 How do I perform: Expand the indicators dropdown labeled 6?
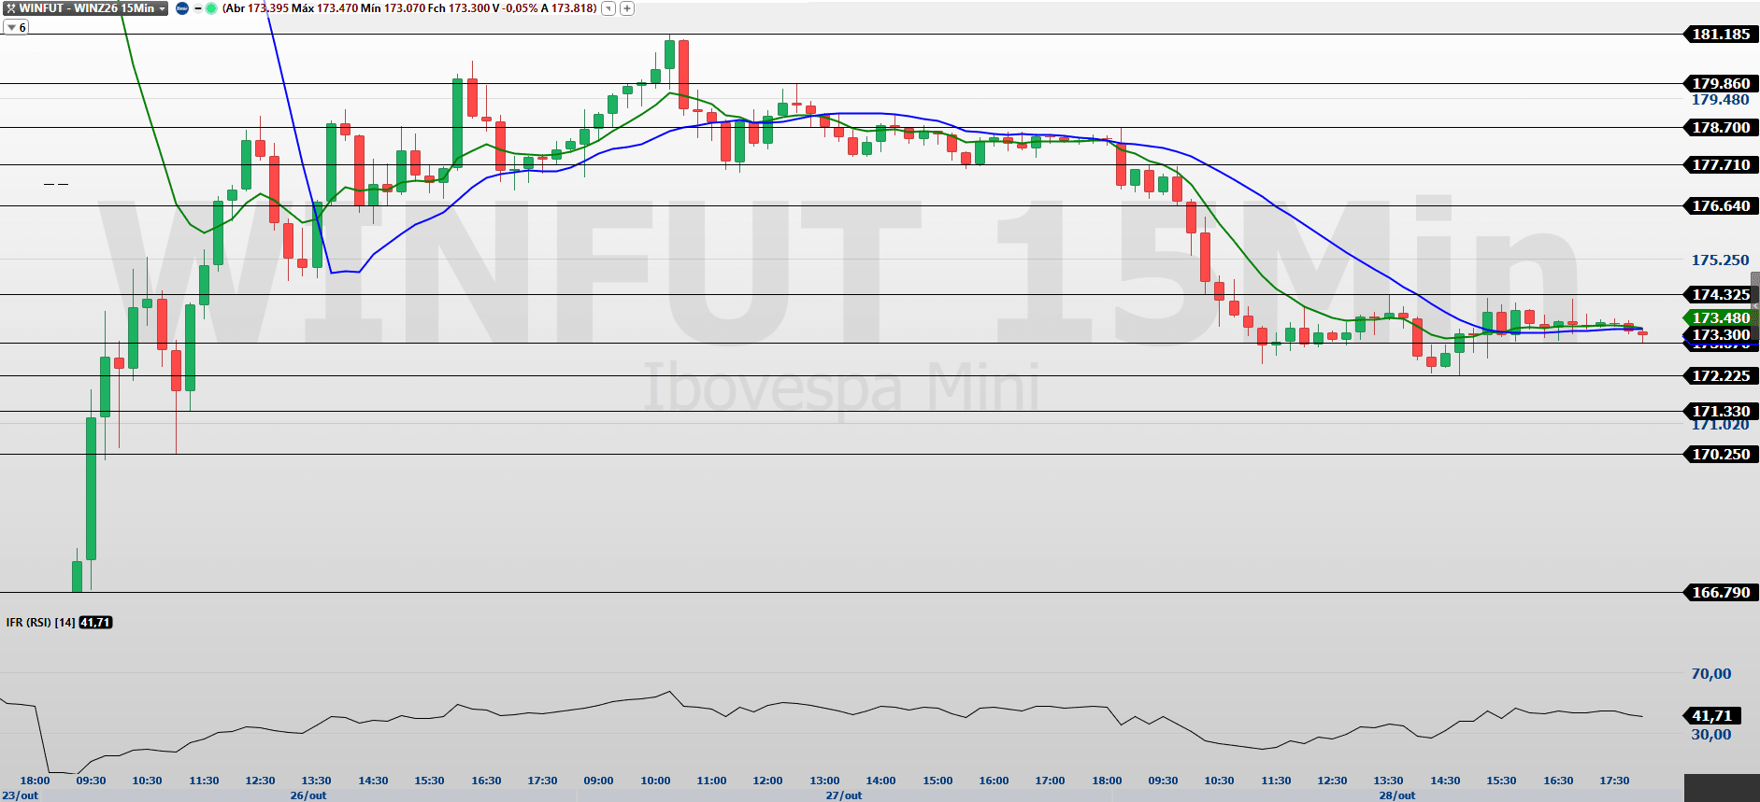[x=17, y=28]
